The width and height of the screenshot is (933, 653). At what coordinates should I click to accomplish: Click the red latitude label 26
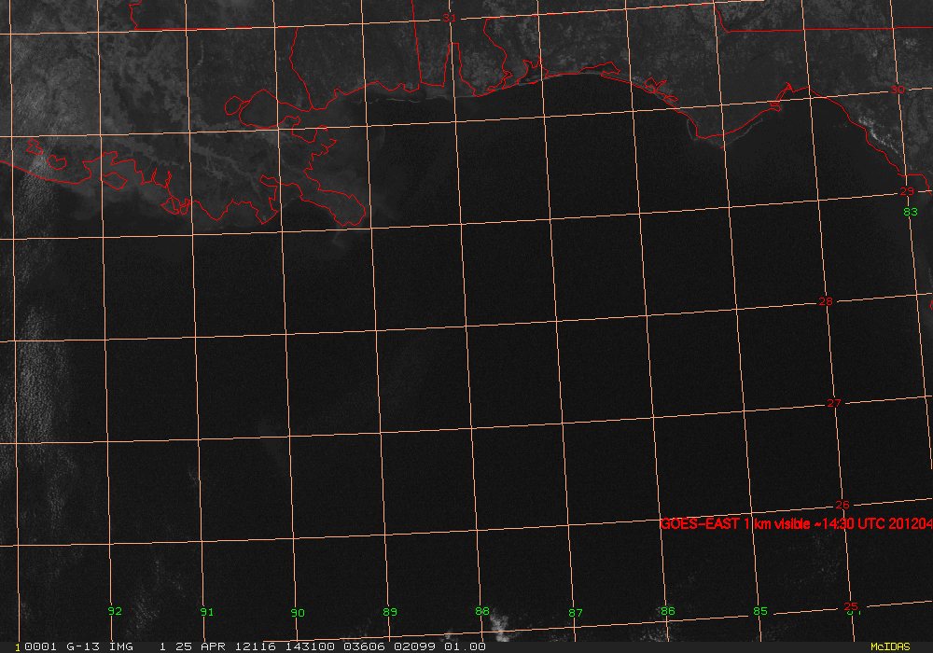click(x=842, y=505)
